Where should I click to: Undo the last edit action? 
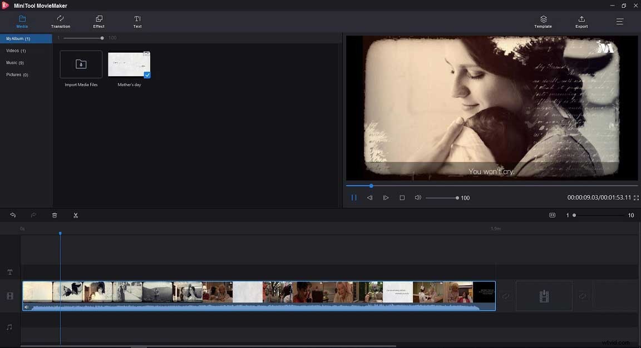click(x=12, y=215)
